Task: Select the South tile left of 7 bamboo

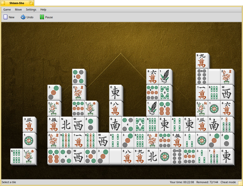Action: [214, 125]
